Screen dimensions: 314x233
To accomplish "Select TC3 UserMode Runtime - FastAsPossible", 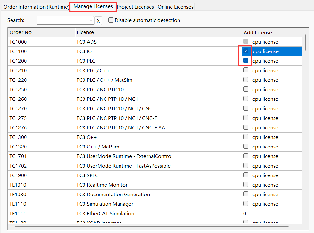I will tap(123, 166).
